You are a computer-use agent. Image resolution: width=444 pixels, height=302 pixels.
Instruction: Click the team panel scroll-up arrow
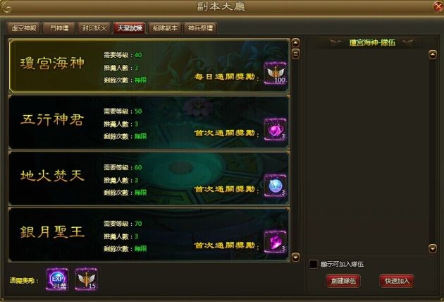click(433, 54)
